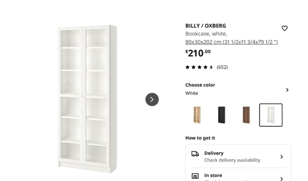Image resolution: width=308 pixels, height=181 pixels.
Task: Open the (652) reviews count link
Action: pyautogui.click(x=222, y=67)
